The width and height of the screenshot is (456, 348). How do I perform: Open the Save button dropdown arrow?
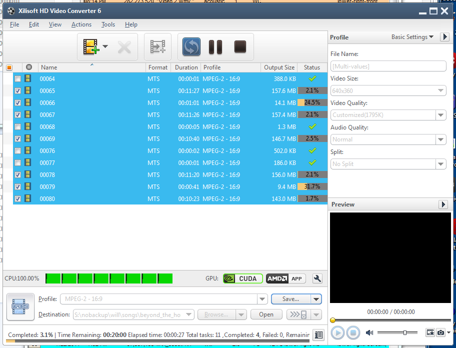pyautogui.click(x=316, y=299)
